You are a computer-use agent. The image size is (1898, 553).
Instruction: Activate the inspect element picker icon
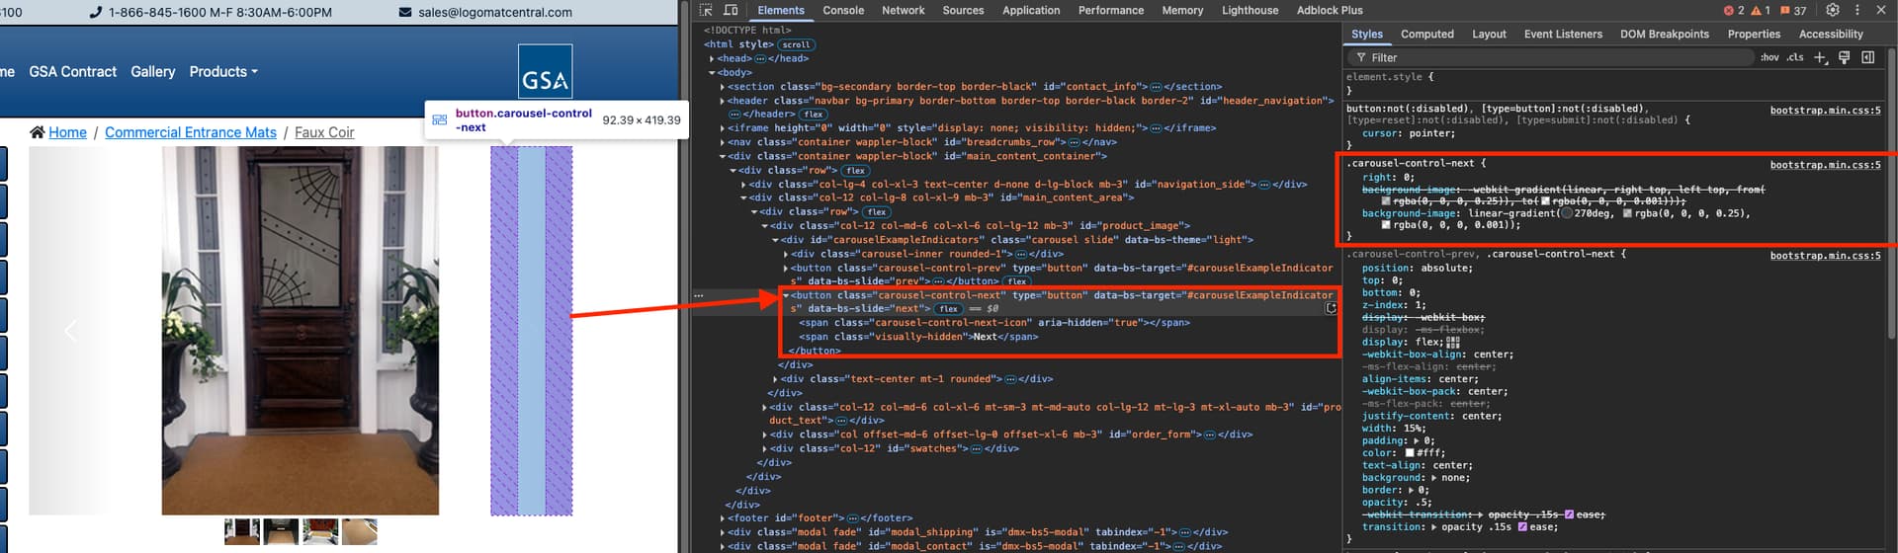tap(706, 10)
